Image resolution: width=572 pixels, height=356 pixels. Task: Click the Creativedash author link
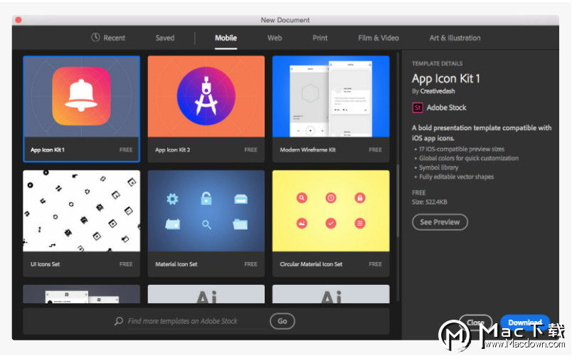438,91
